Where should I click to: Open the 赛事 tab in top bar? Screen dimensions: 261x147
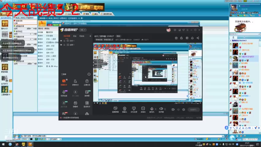coord(86,14)
